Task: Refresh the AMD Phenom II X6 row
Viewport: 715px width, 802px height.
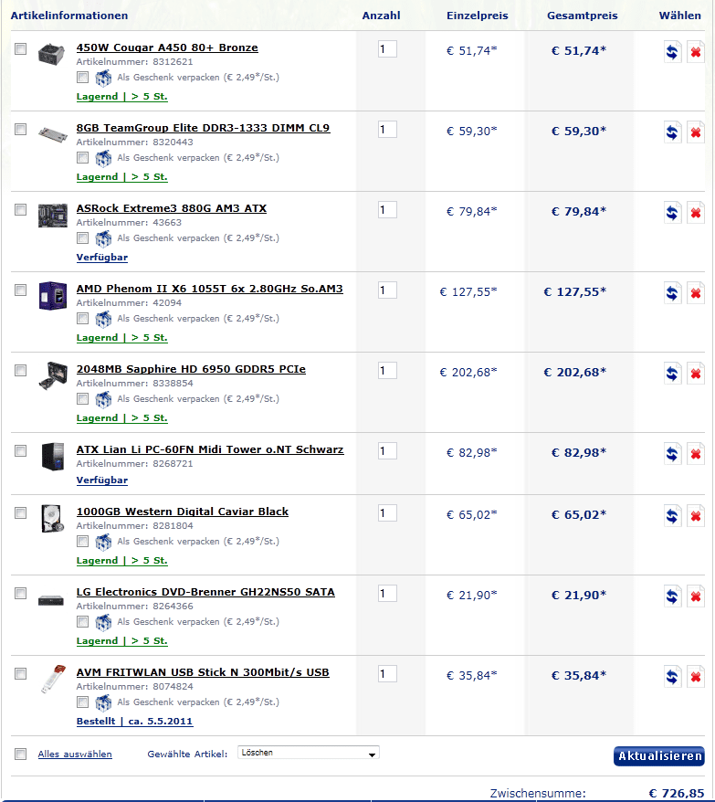Action: click(x=673, y=294)
